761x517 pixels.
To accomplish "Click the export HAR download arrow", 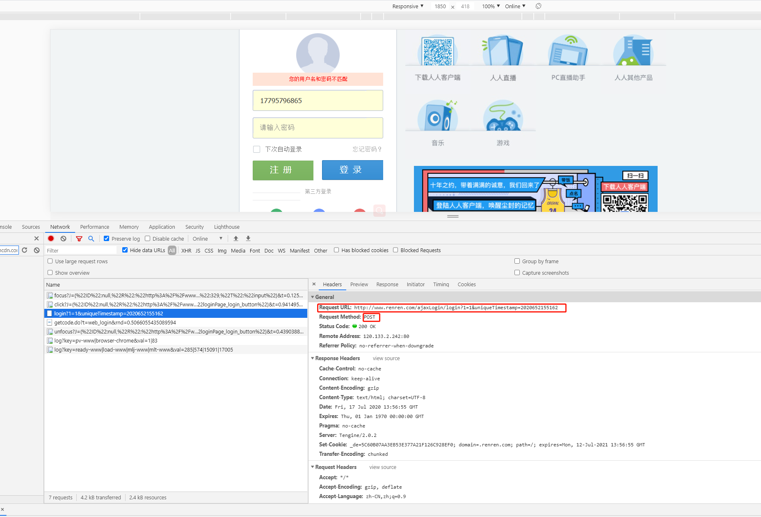I will [x=248, y=239].
